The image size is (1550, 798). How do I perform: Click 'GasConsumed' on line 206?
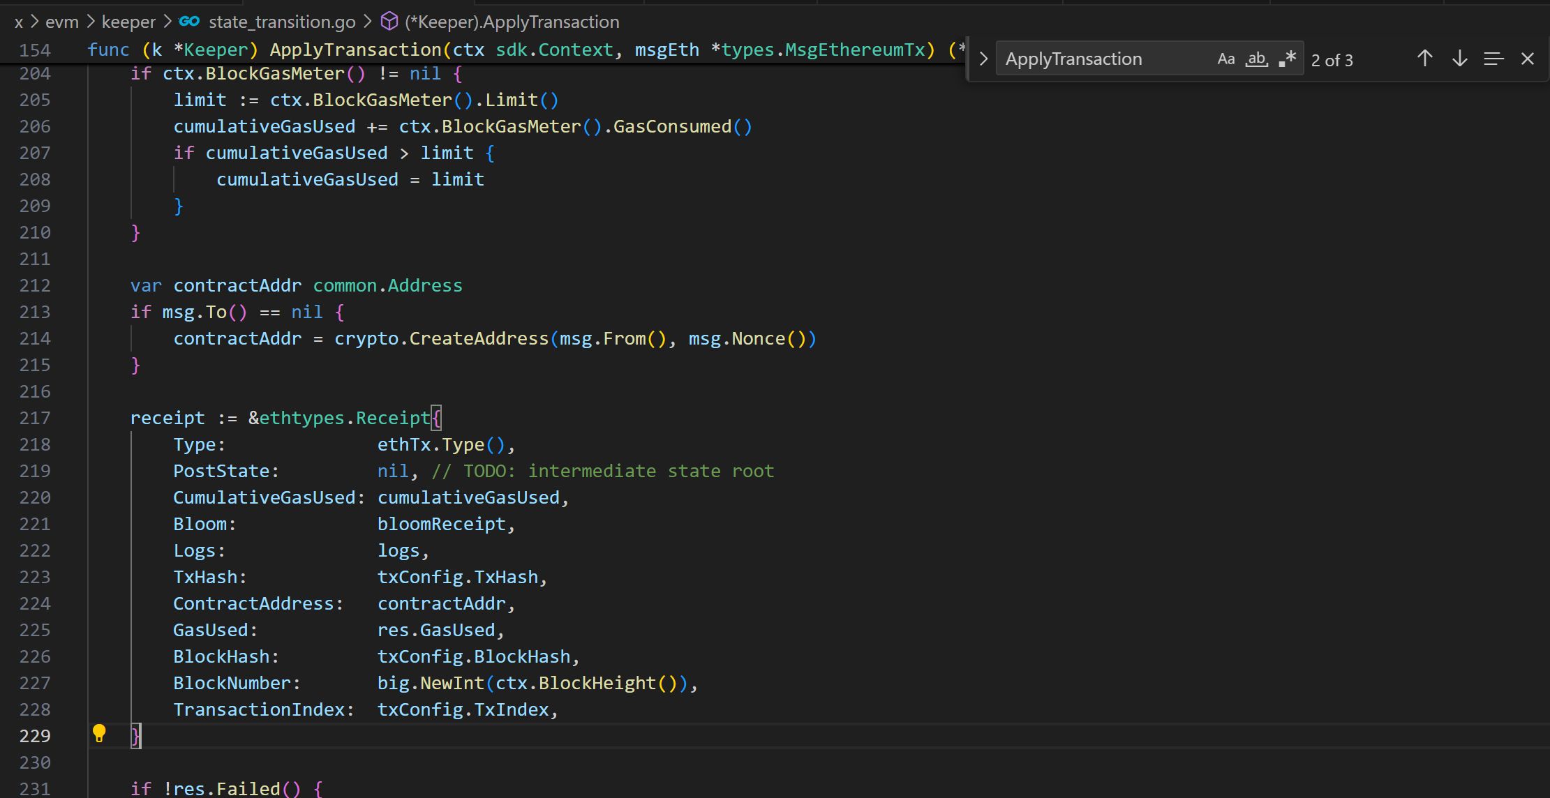tap(672, 126)
